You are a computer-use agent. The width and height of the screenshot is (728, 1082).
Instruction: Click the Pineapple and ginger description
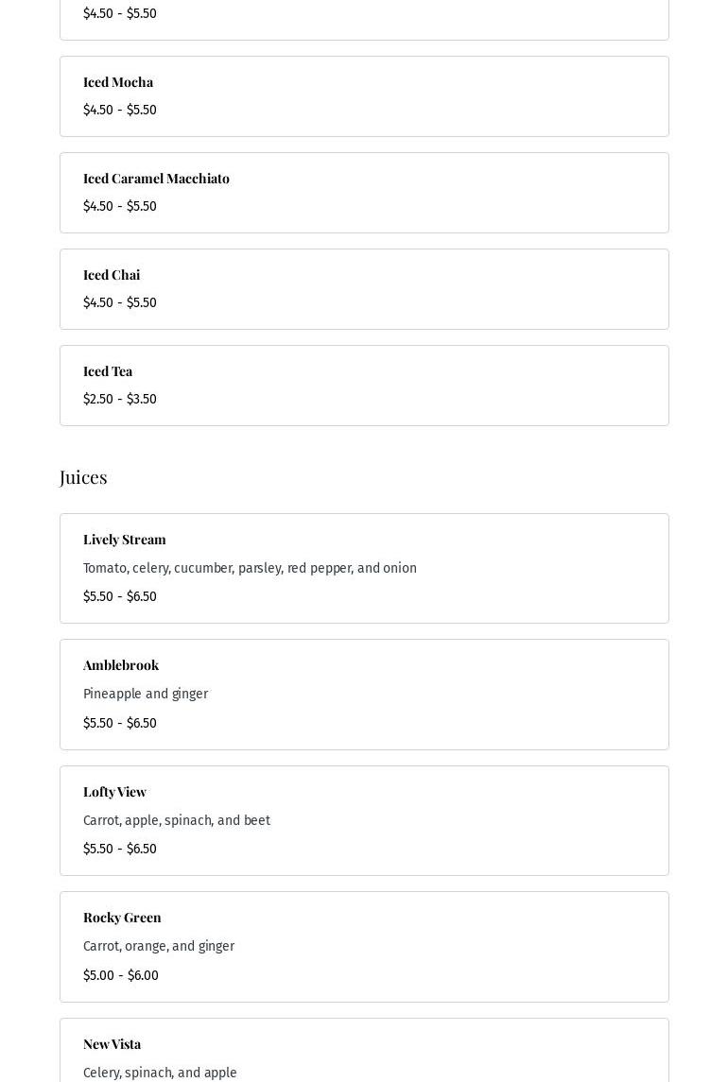[x=146, y=695]
